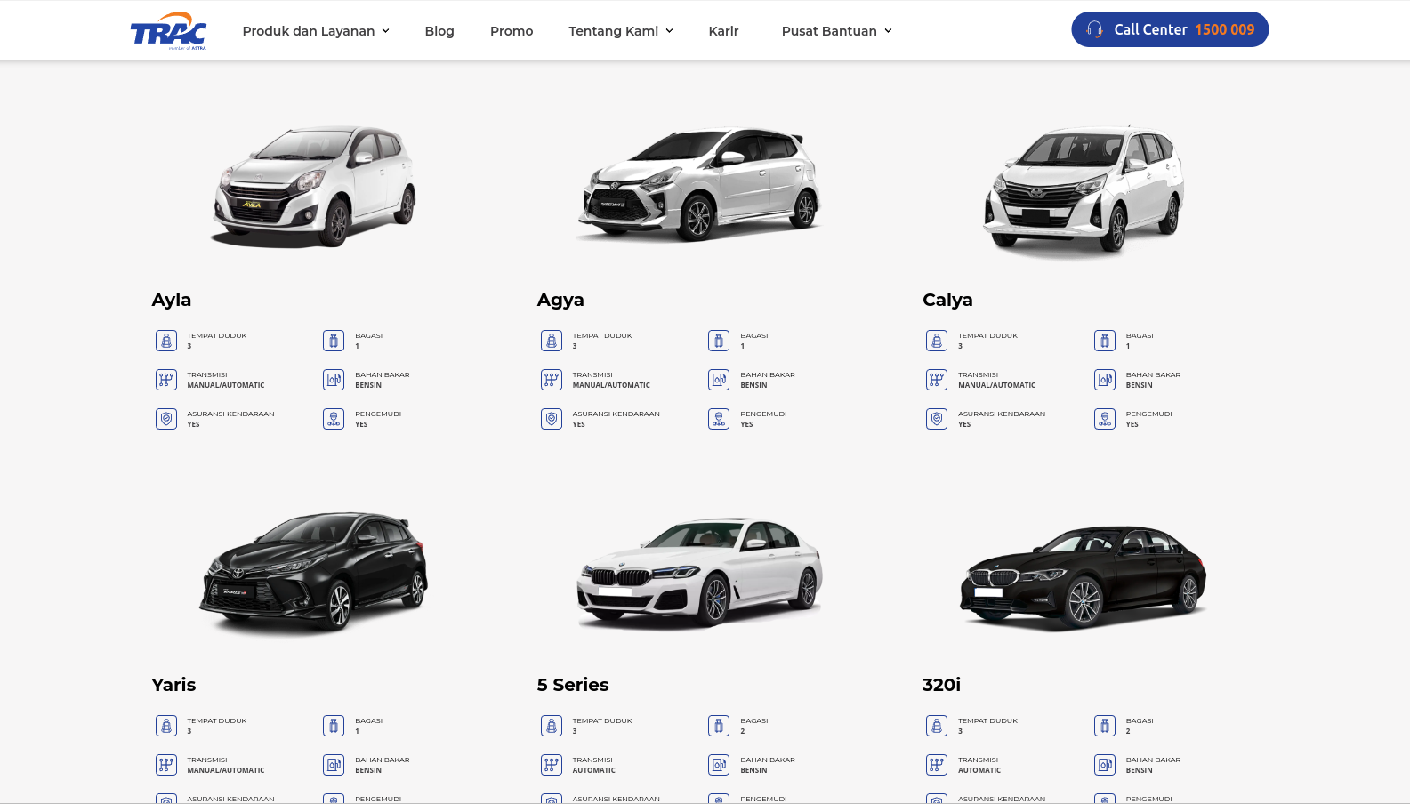Click Calya's PENGEMUDI label
Image resolution: width=1410 pixels, height=804 pixels.
click(1149, 414)
